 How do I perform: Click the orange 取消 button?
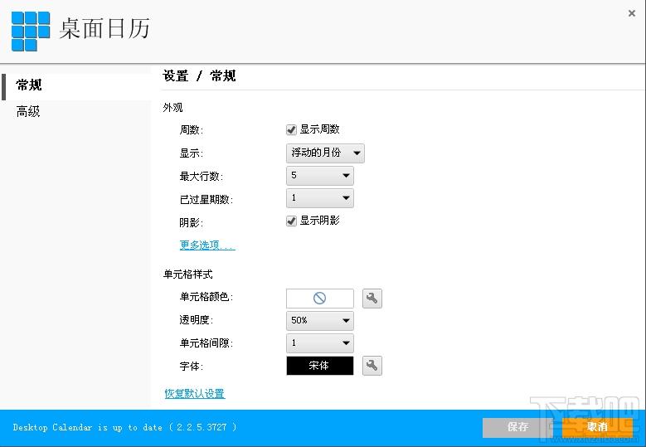(x=597, y=427)
